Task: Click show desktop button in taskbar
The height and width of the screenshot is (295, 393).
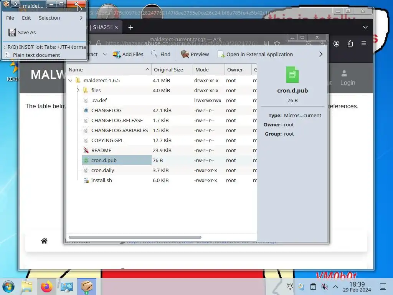Action: click(x=383, y=287)
